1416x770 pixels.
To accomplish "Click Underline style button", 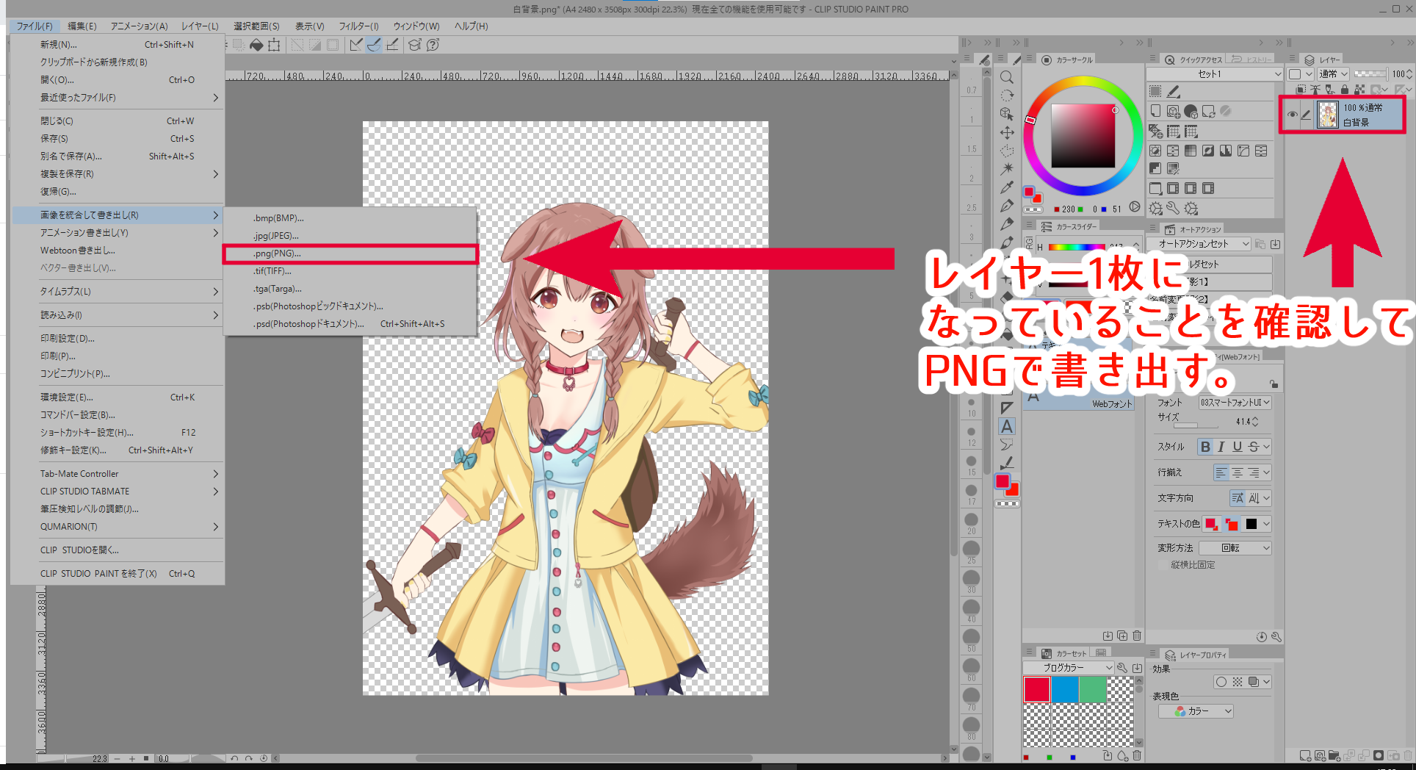I will [1238, 447].
